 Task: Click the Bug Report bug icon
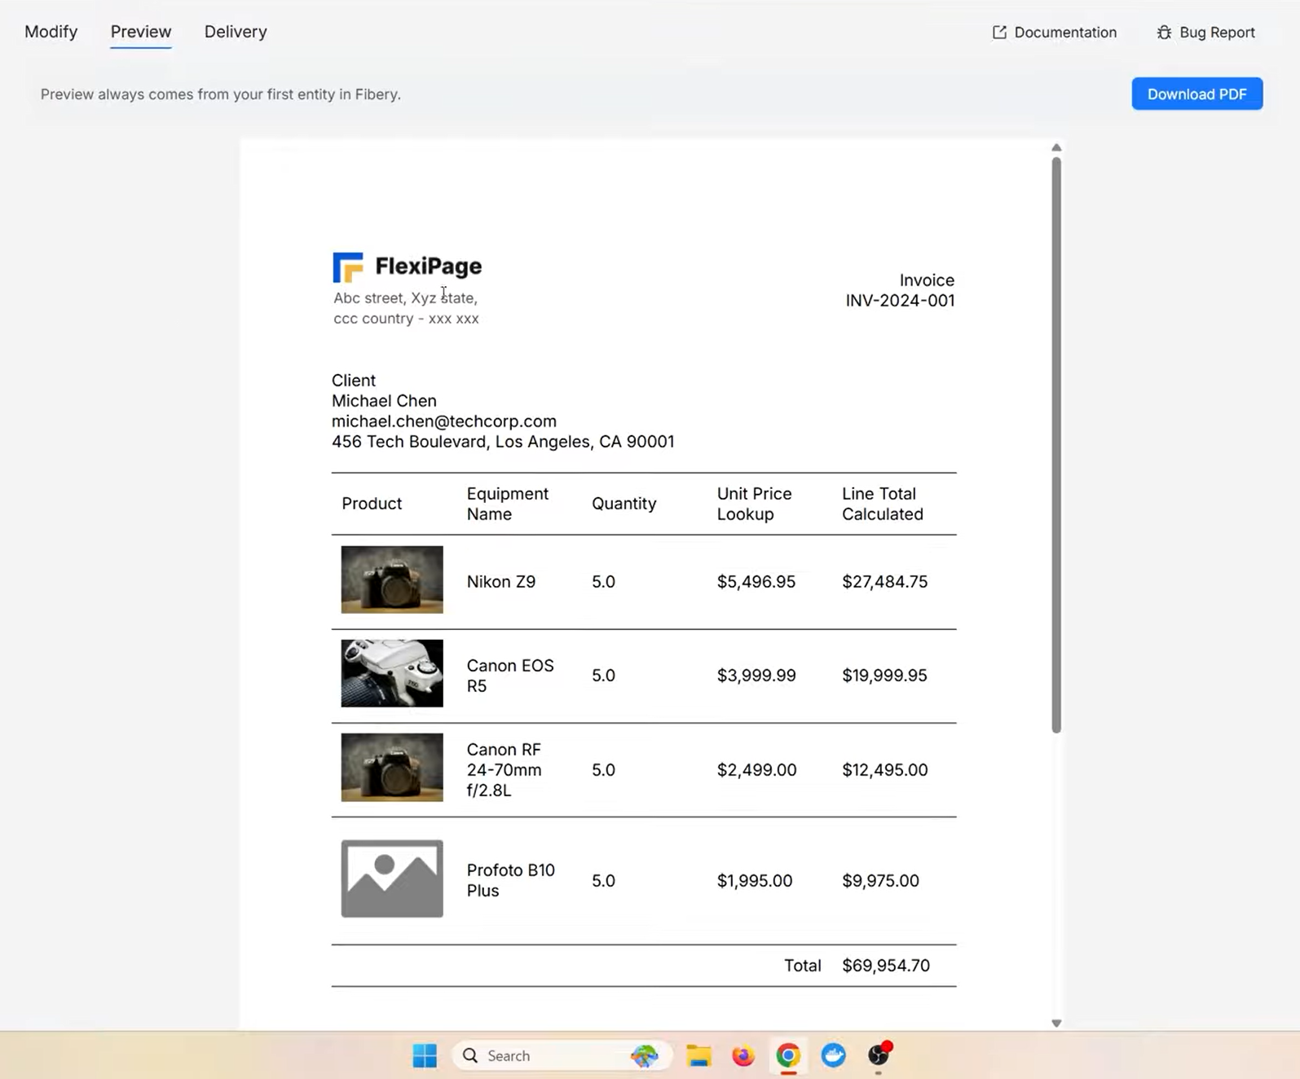click(1164, 33)
